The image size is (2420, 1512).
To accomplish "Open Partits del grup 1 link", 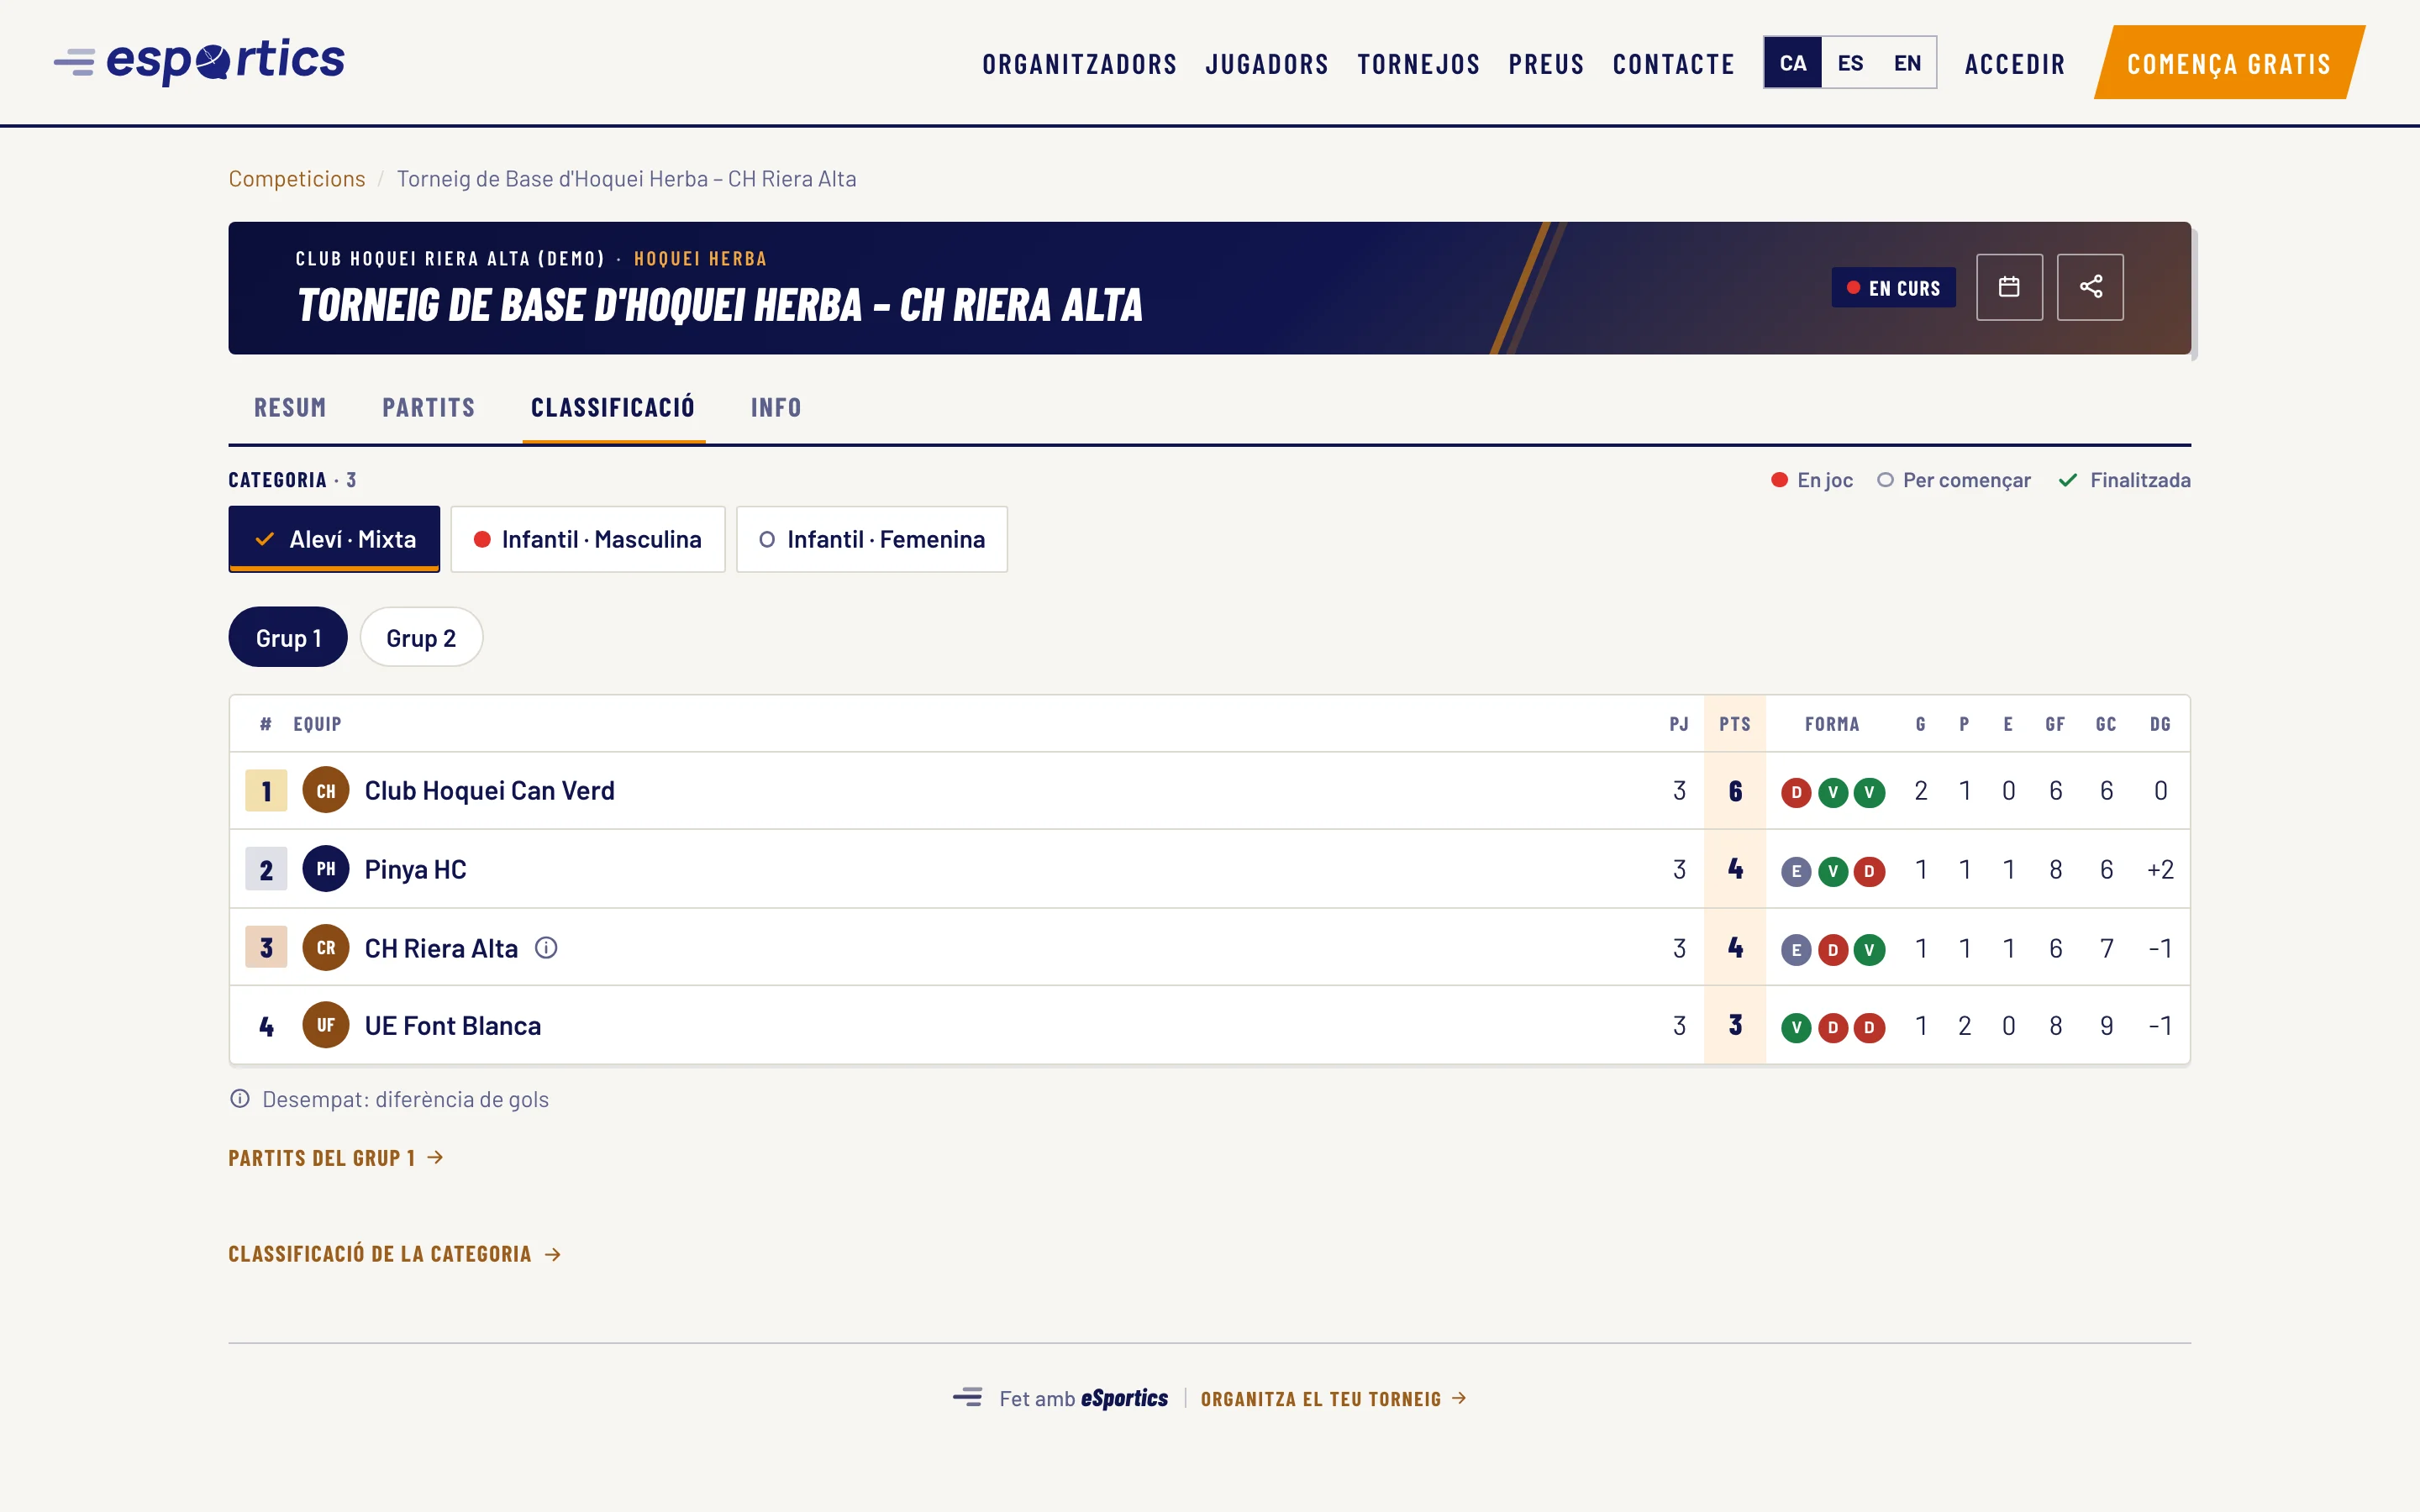I will coord(336,1158).
